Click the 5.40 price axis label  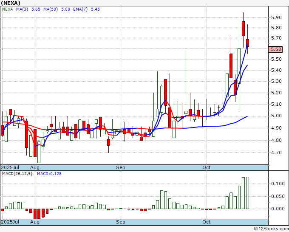(x=277, y=70)
